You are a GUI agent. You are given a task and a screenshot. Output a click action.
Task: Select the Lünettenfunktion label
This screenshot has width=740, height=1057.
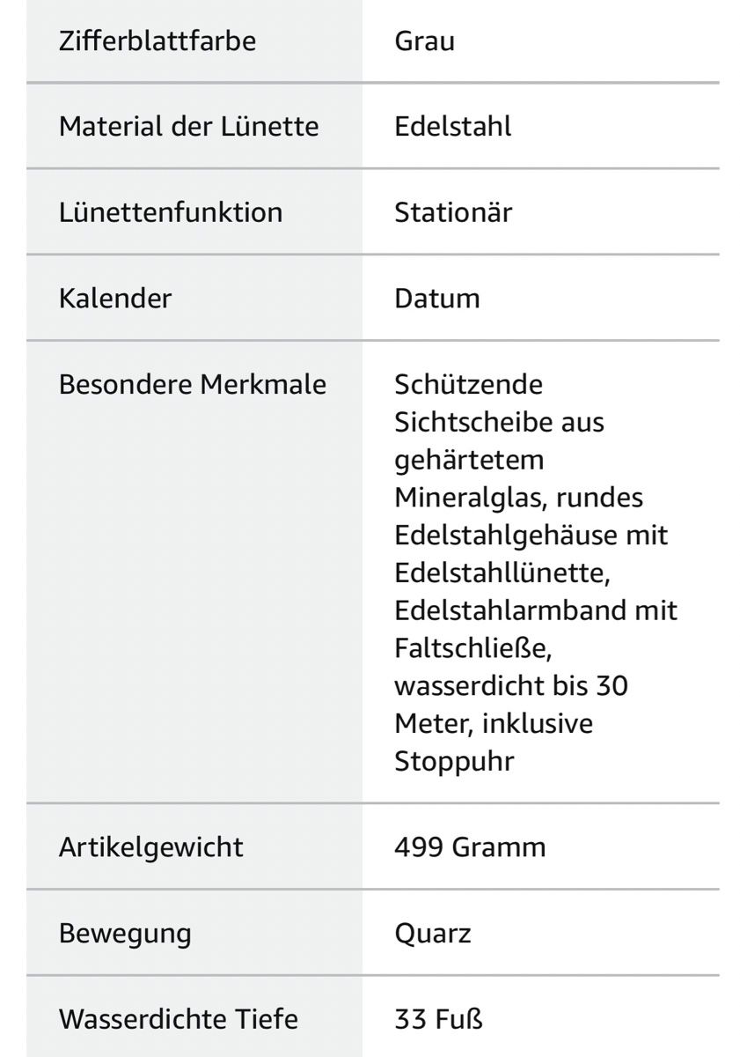pyautogui.click(x=171, y=212)
